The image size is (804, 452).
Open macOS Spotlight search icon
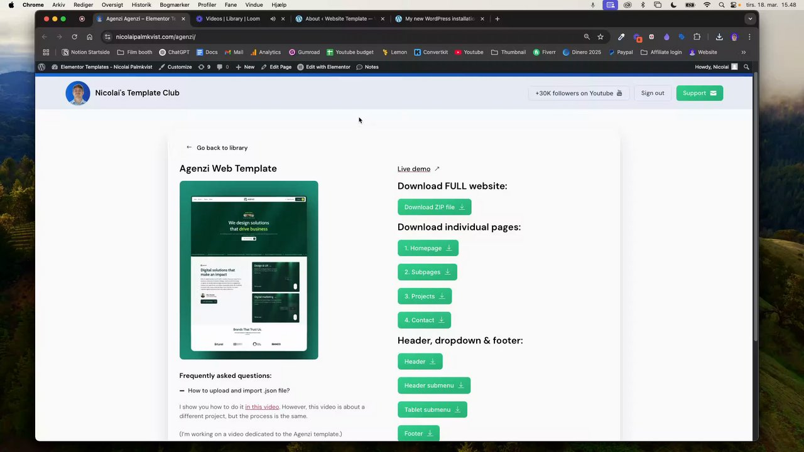pos(721,4)
